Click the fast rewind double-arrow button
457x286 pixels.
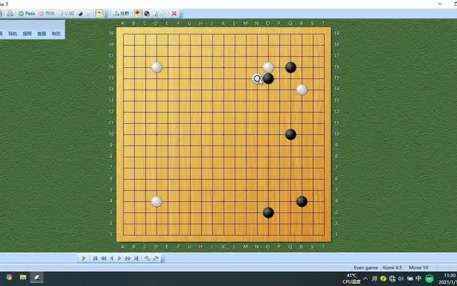(104, 258)
